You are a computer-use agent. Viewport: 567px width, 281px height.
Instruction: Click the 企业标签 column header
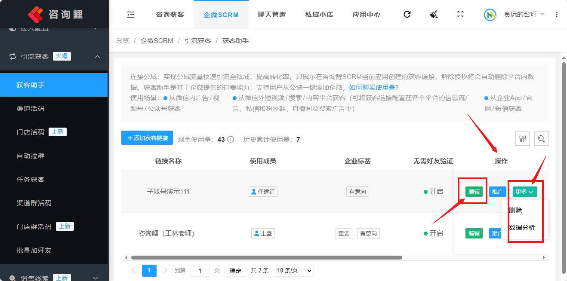(357, 161)
